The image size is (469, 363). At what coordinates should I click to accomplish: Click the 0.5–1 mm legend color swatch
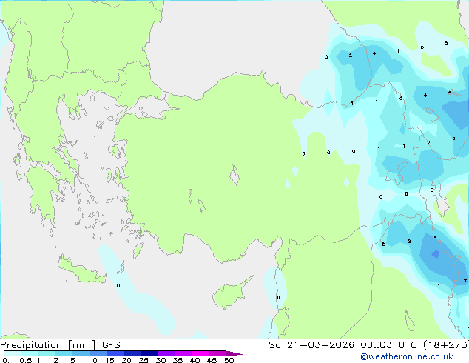click(30, 353)
